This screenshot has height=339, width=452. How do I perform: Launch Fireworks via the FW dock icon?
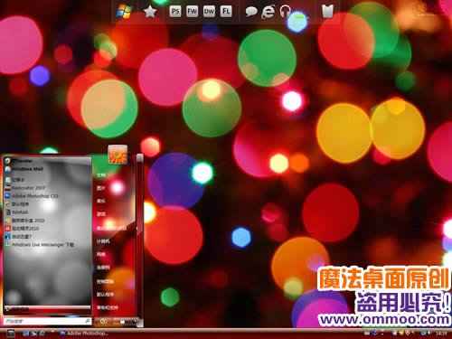pos(193,12)
